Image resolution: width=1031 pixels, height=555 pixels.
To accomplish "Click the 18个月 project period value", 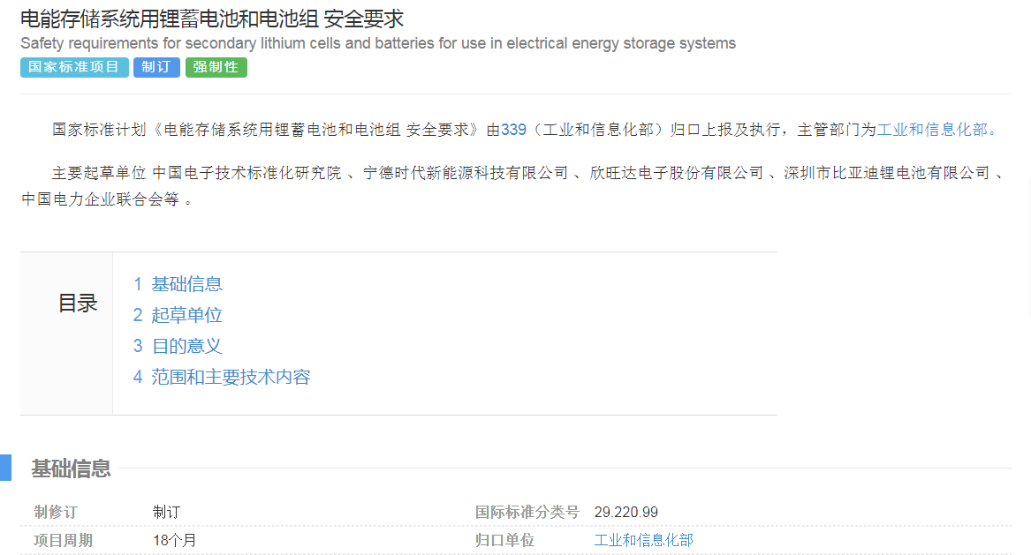I will click(x=174, y=540).
